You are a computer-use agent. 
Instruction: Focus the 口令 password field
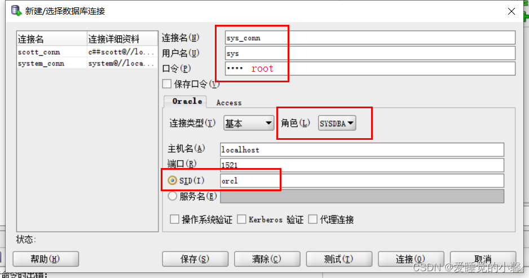coord(370,68)
